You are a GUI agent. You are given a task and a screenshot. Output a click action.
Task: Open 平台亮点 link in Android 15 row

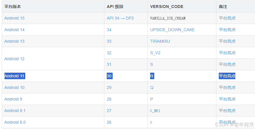point(227,18)
